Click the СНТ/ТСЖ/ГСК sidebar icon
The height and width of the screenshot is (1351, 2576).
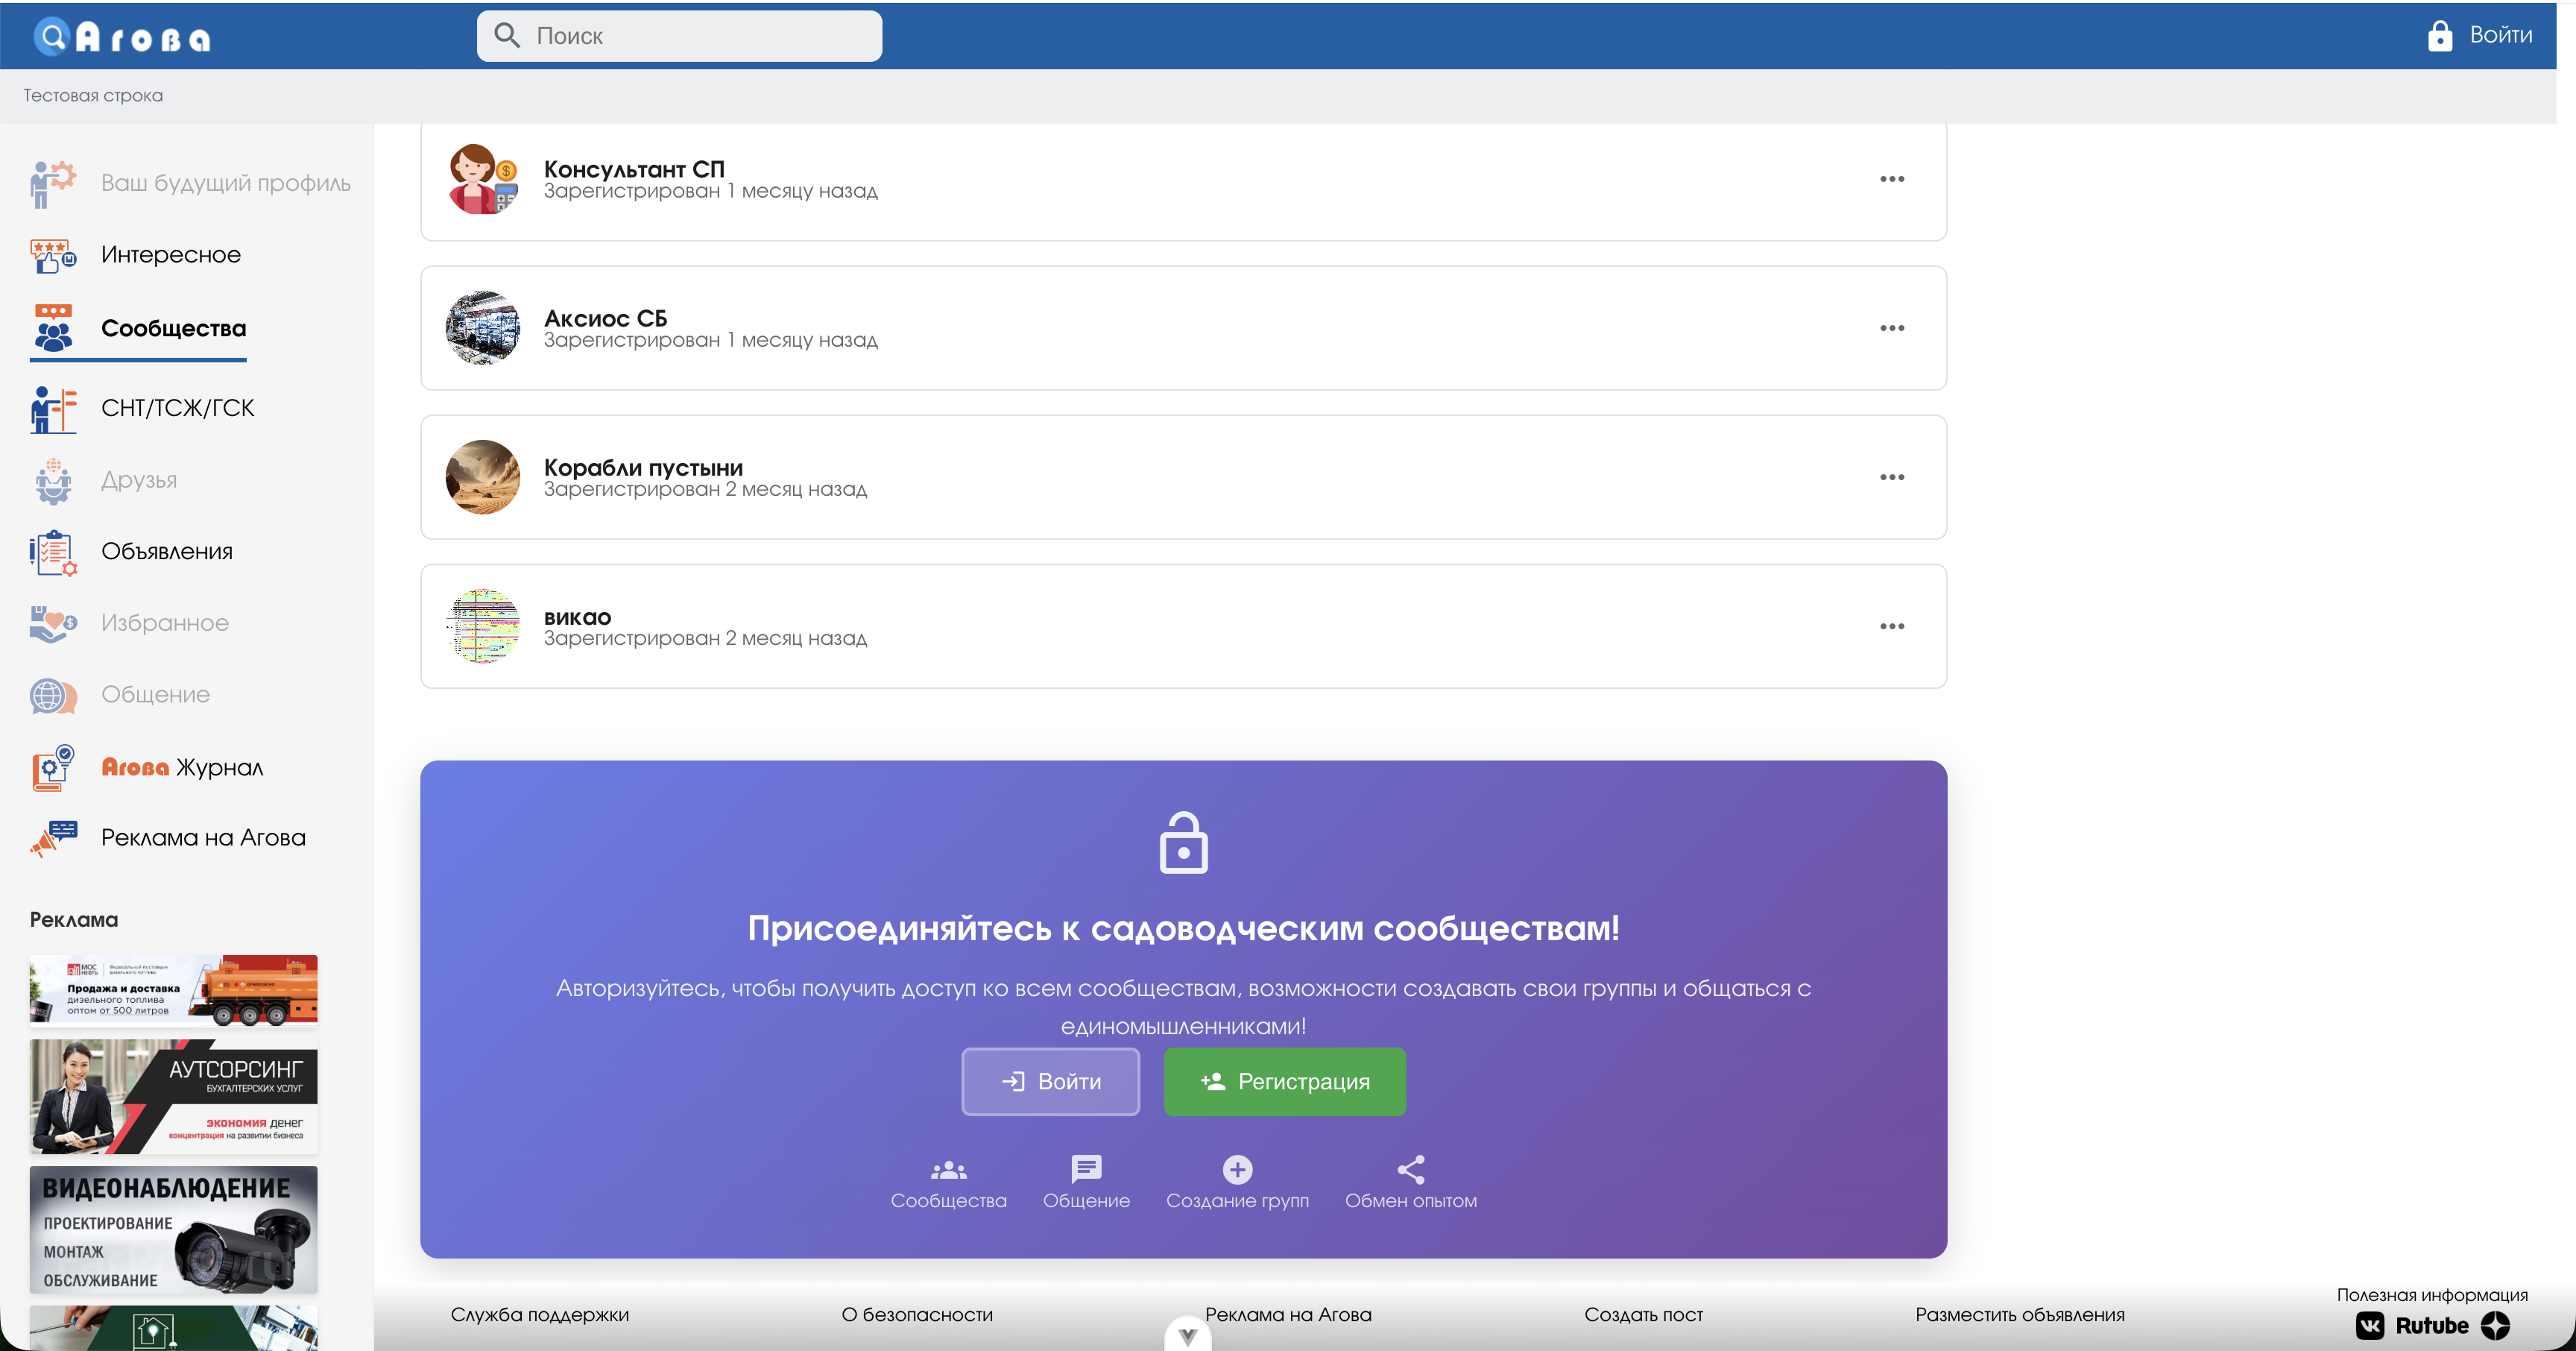click(53, 409)
